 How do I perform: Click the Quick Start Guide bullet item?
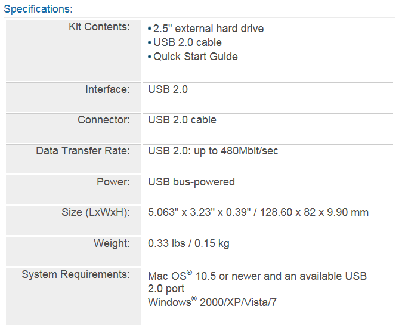point(193,57)
